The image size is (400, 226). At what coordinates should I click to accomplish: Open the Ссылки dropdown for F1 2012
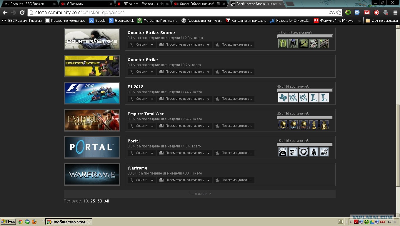click(141, 99)
